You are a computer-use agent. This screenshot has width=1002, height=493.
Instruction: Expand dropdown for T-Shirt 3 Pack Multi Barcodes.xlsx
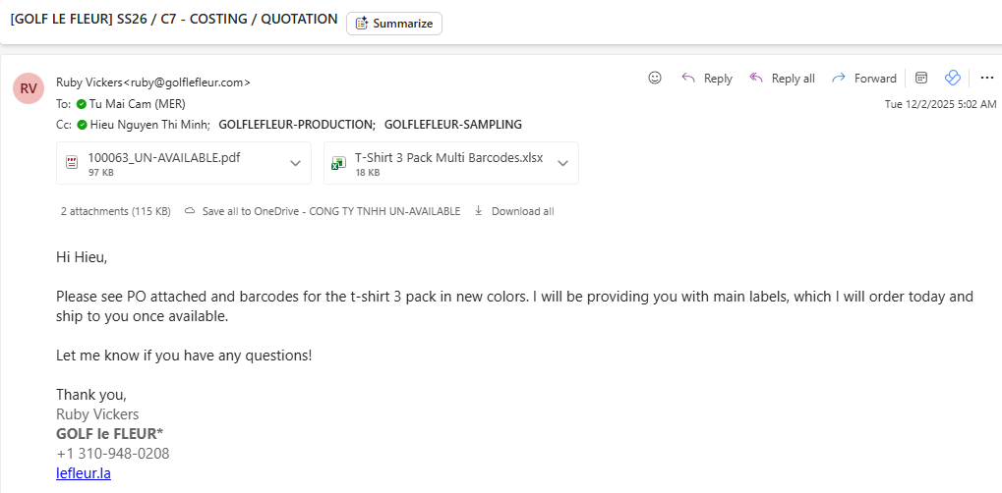coord(562,163)
